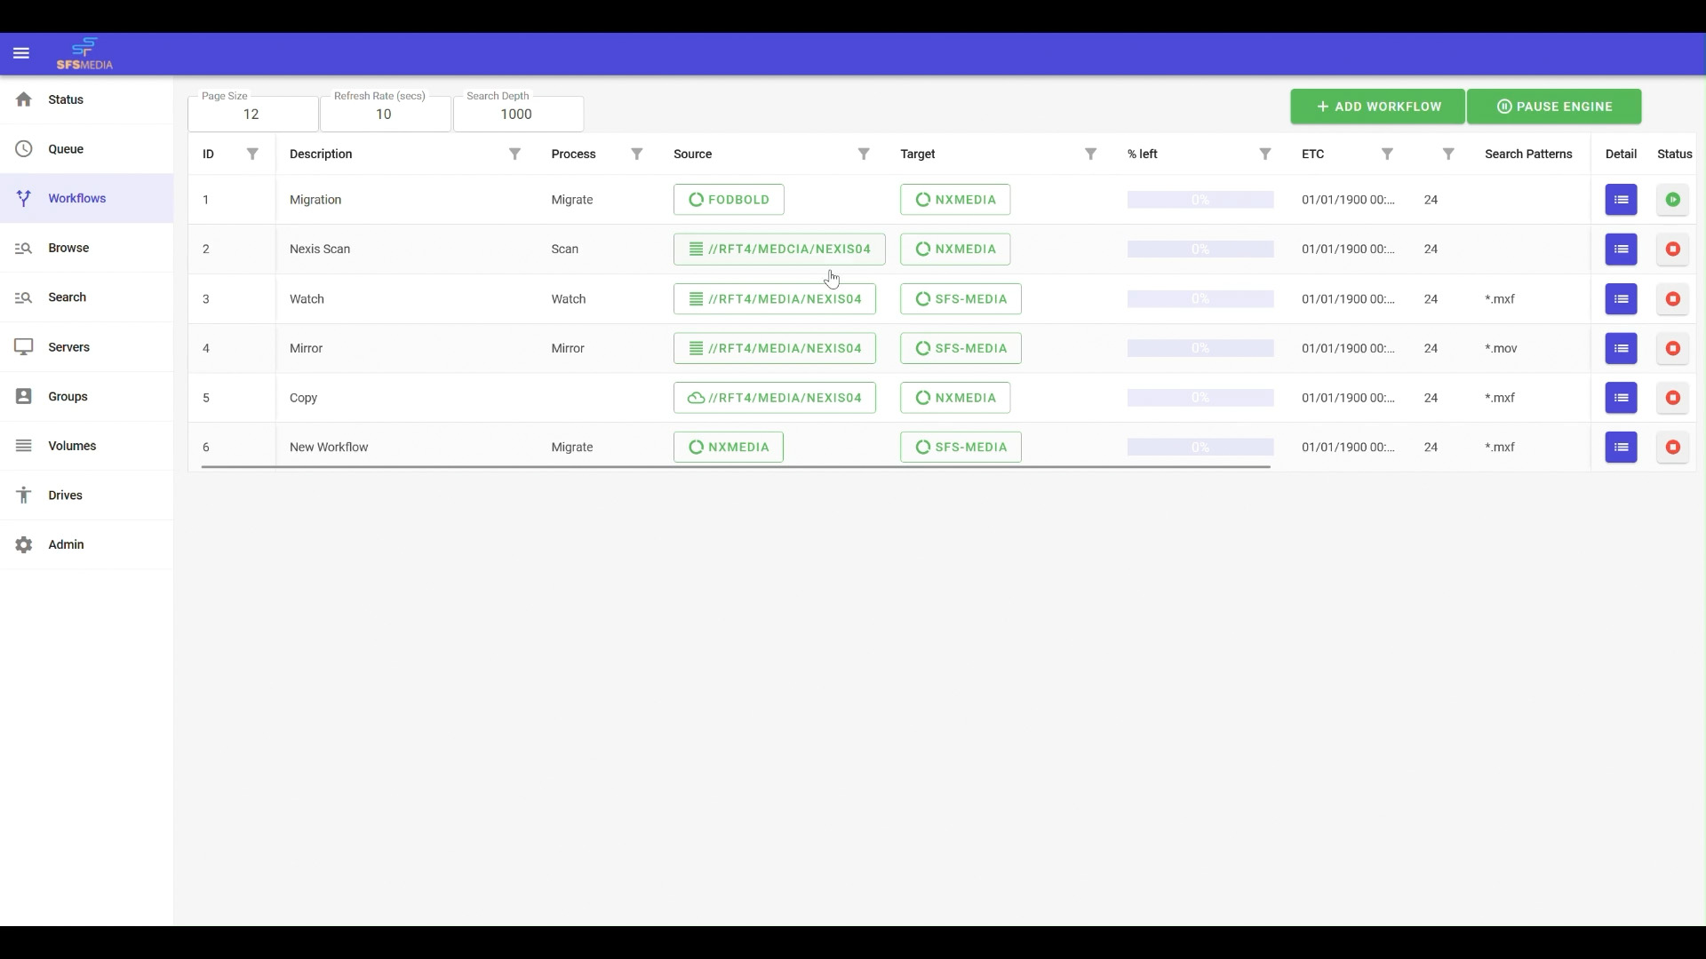Open the detail list for New Workflow row
The width and height of the screenshot is (1706, 959).
pyautogui.click(x=1621, y=448)
